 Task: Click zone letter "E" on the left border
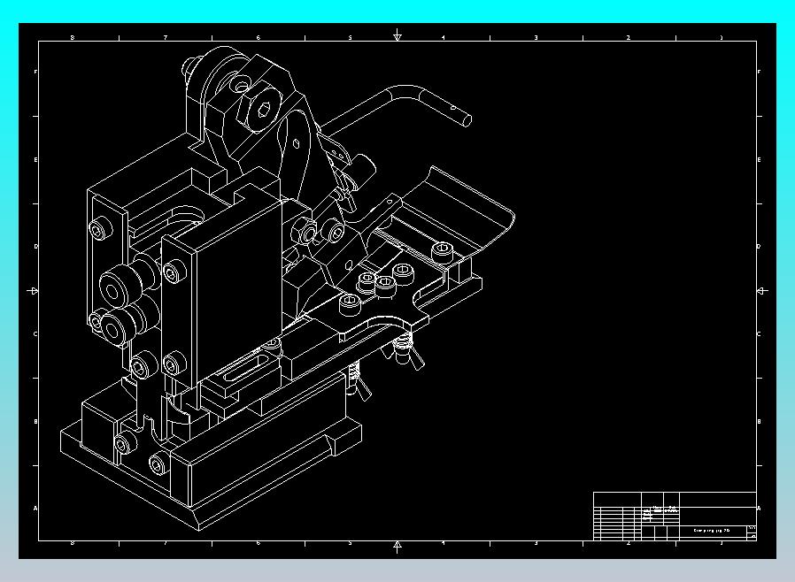tap(35, 159)
